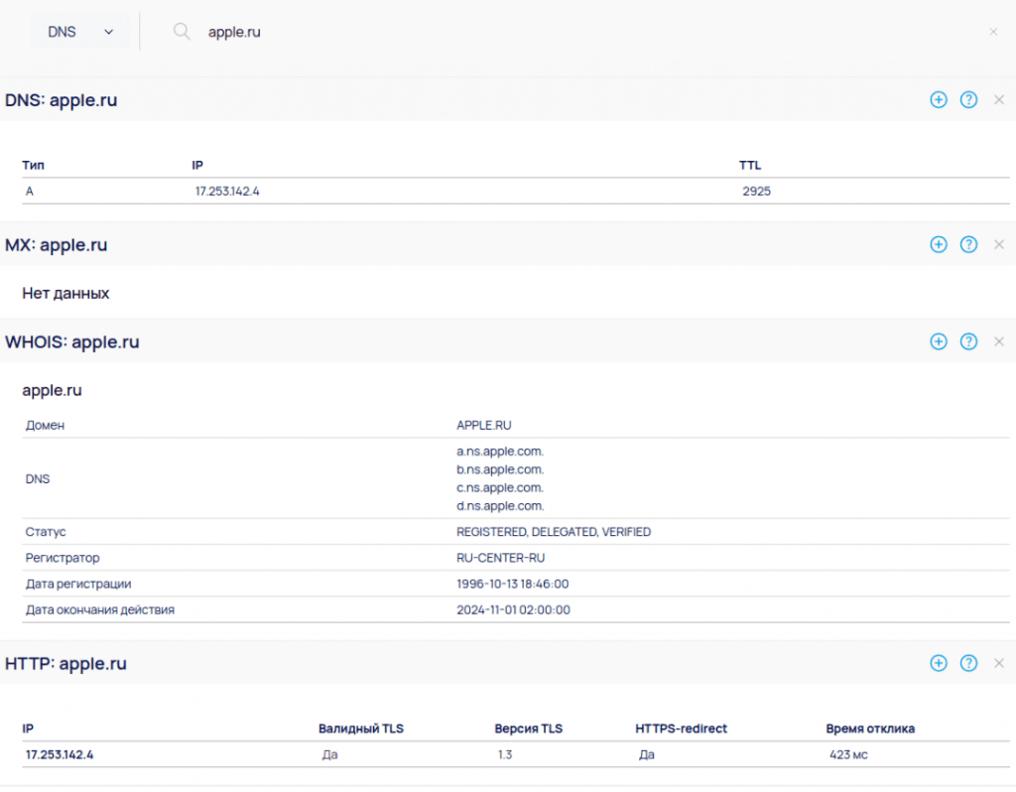Click IP address 17.253.142.4 in DNS table

click(x=227, y=192)
